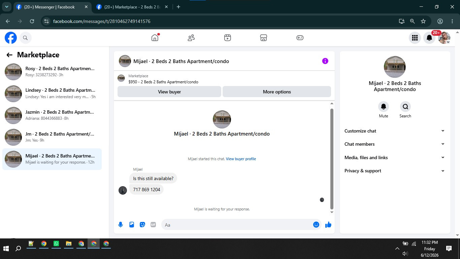This screenshot has height=259, width=460.
Task: Click the listing thumbnail in right panel
Action: click(395, 67)
